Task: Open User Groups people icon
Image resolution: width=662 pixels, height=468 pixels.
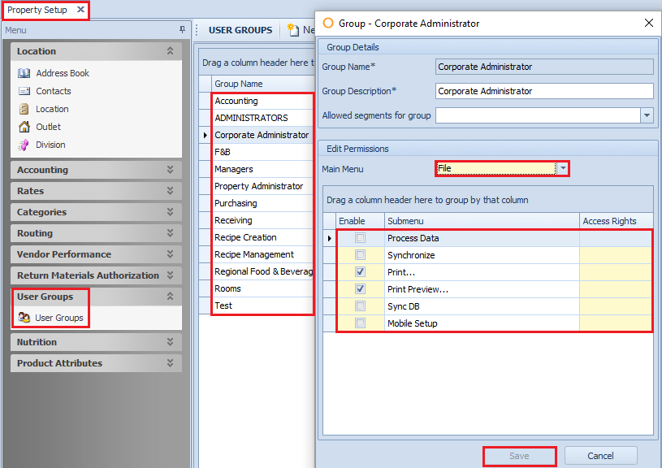Action: pos(24,318)
